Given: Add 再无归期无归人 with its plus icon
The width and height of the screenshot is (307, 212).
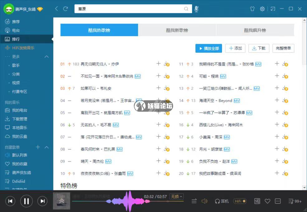Looking at the screenshot, I should 158,64.
